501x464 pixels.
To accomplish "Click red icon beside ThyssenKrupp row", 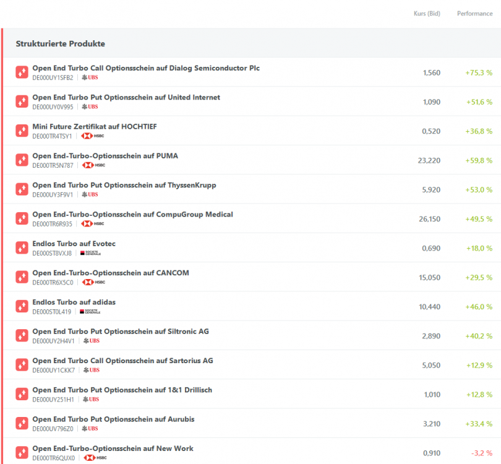I will 22,189.
